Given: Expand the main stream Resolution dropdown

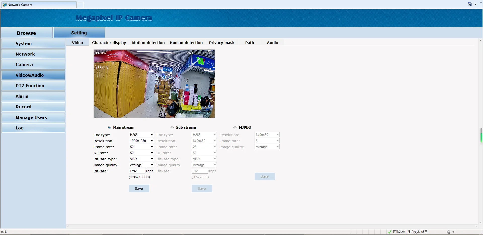Looking at the screenshot, I should click(141, 141).
